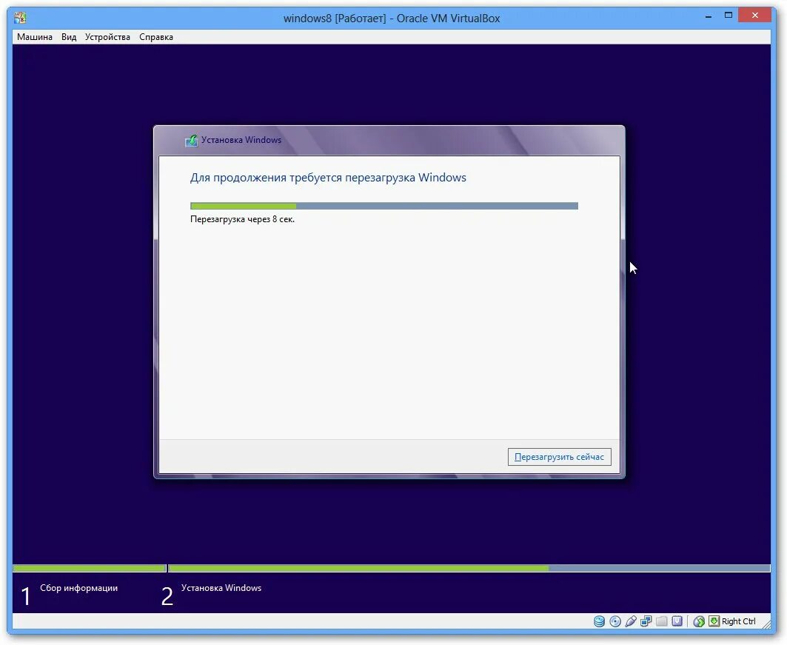This screenshot has width=787, height=645.
Task: Click the step 2 'Установка Windows' label
Action: tap(221, 588)
